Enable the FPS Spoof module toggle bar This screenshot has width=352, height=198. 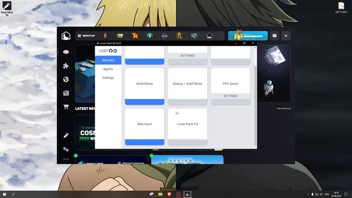pos(230,102)
